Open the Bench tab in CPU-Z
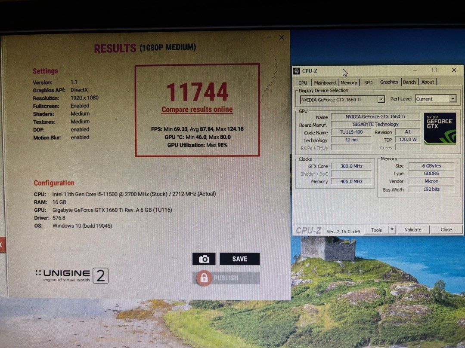This screenshot has height=348, width=465. point(409,82)
